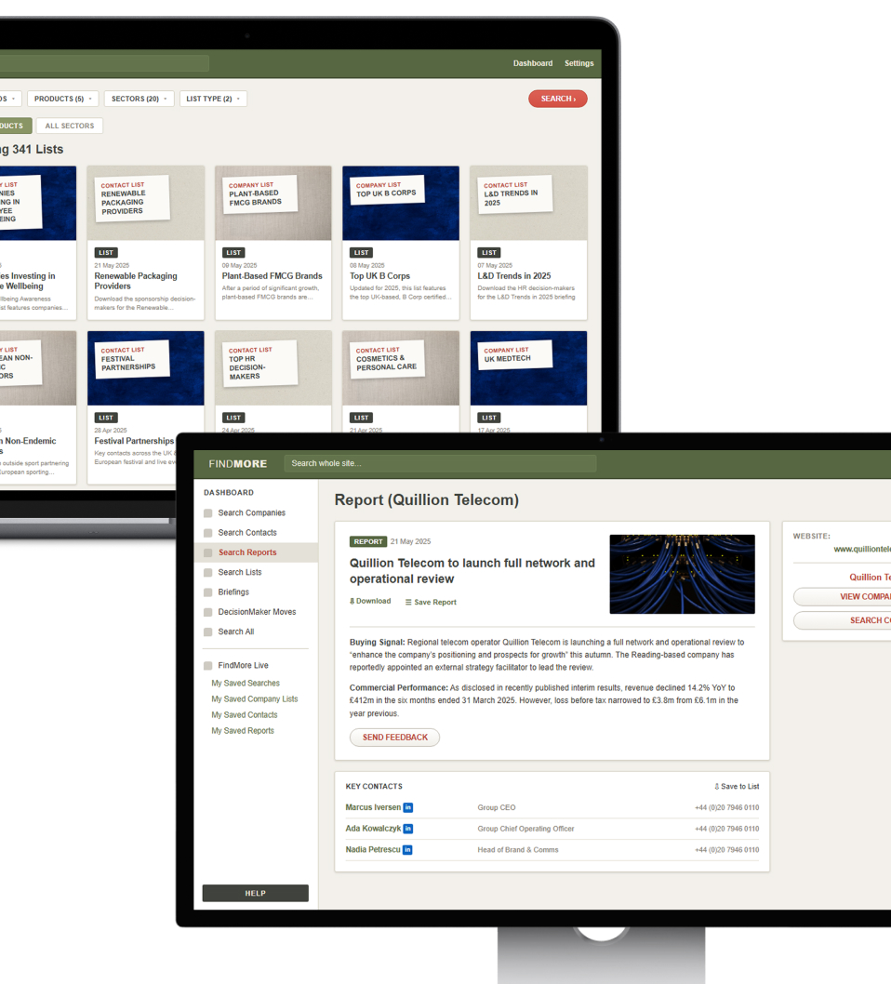Open Ada Kowalczyk's LinkedIn icon

coord(408,829)
